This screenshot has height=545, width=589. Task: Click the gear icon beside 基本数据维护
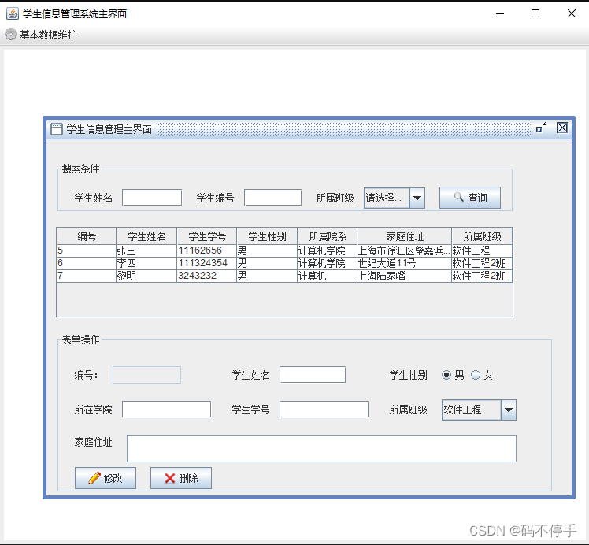tap(10, 35)
